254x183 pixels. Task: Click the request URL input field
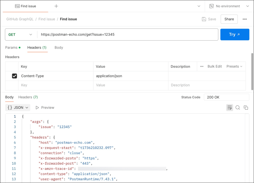pyautogui.click(x=128, y=34)
